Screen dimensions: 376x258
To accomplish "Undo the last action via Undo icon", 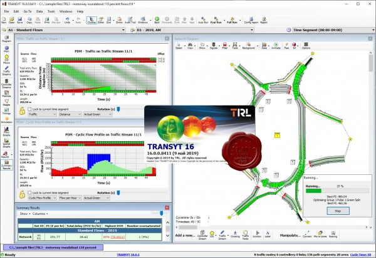I will pos(67,20).
